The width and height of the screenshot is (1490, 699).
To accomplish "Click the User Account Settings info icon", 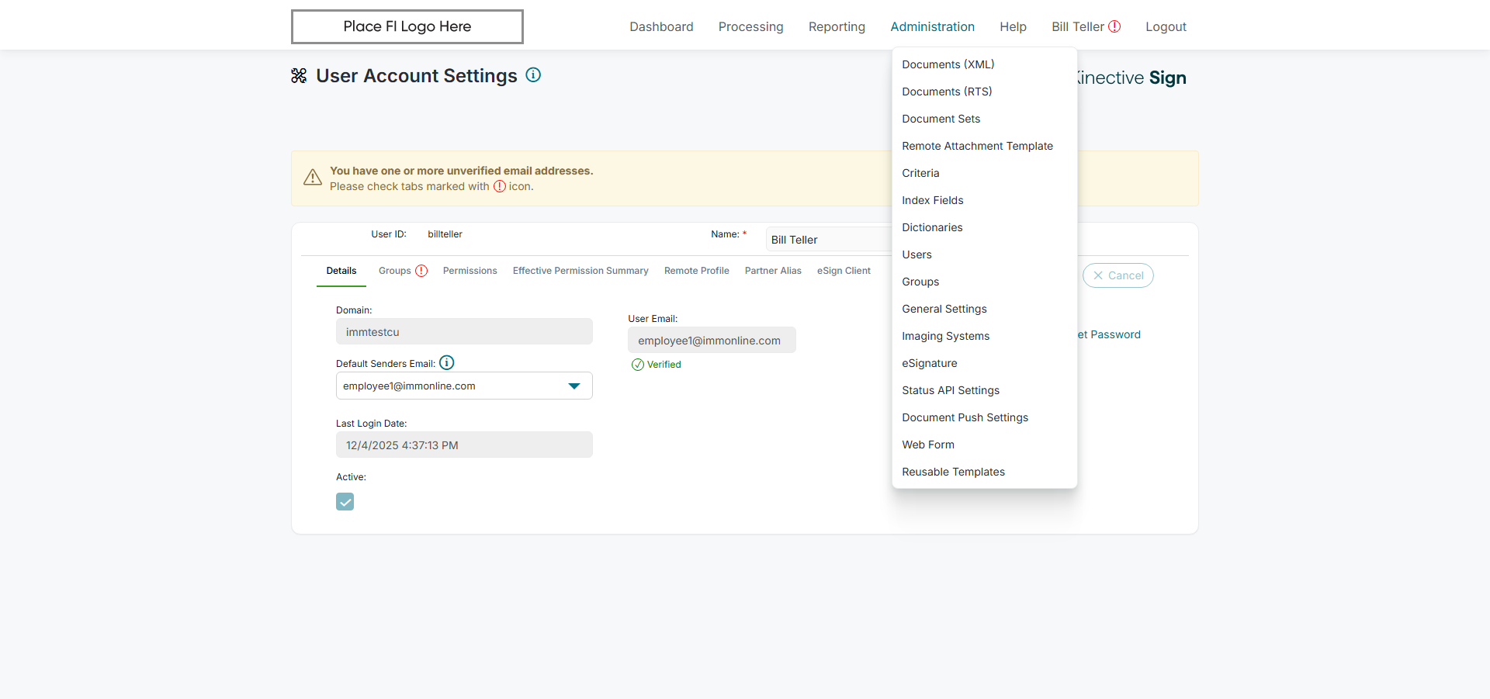I will click(x=533, y=75).
